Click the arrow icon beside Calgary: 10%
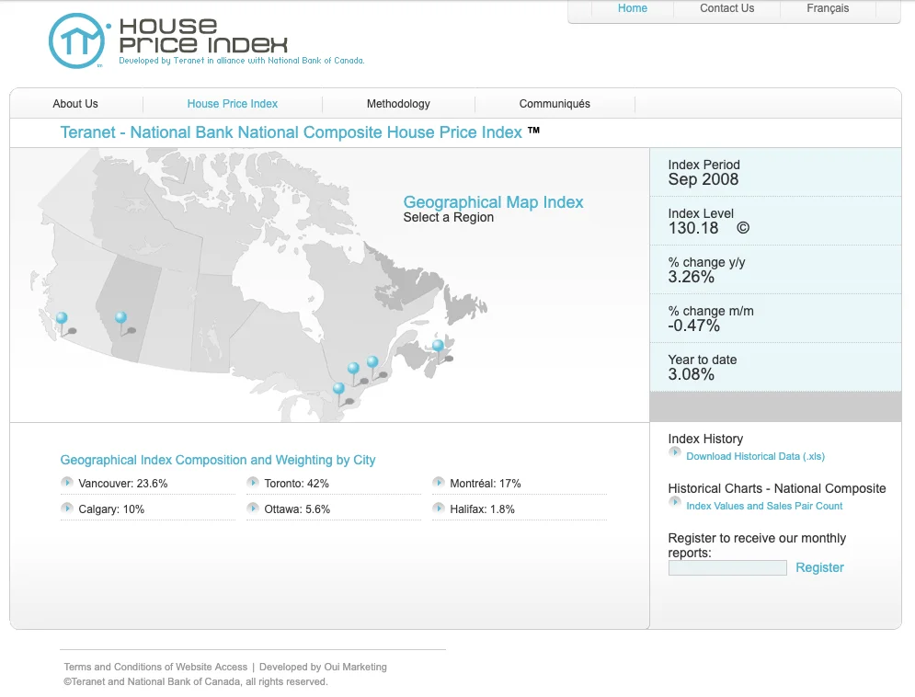Image resolution: width=915 pixels, height=697 pixels. tap(67, 508)
